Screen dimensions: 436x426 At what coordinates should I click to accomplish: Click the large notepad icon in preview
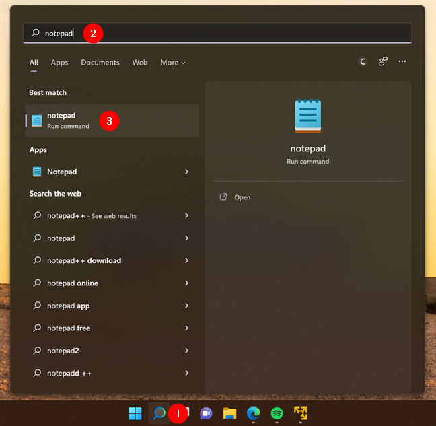(x=307, y=116)
